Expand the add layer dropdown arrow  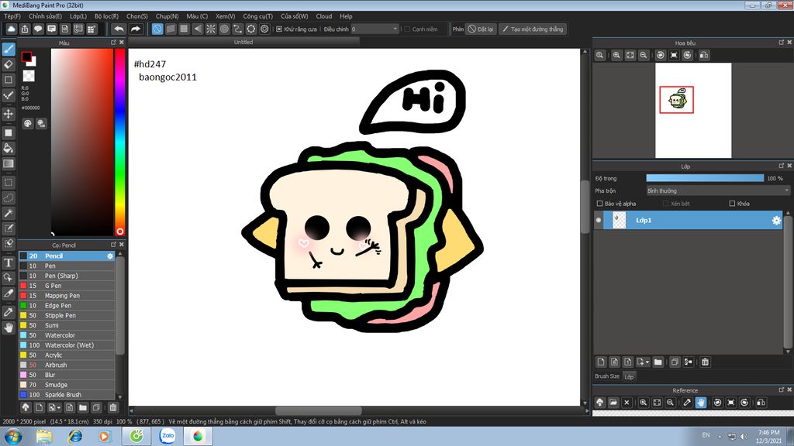[x=647, y=362]
